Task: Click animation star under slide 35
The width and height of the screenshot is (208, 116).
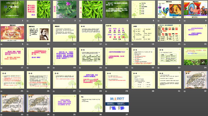Action: tap(54, 115)
